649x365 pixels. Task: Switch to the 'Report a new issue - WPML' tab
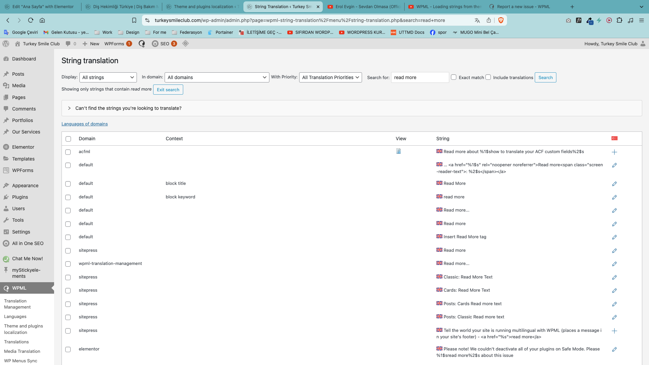(x=523, y=6)
